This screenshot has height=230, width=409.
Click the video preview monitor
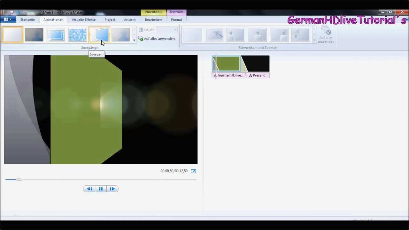pos(101,110)
